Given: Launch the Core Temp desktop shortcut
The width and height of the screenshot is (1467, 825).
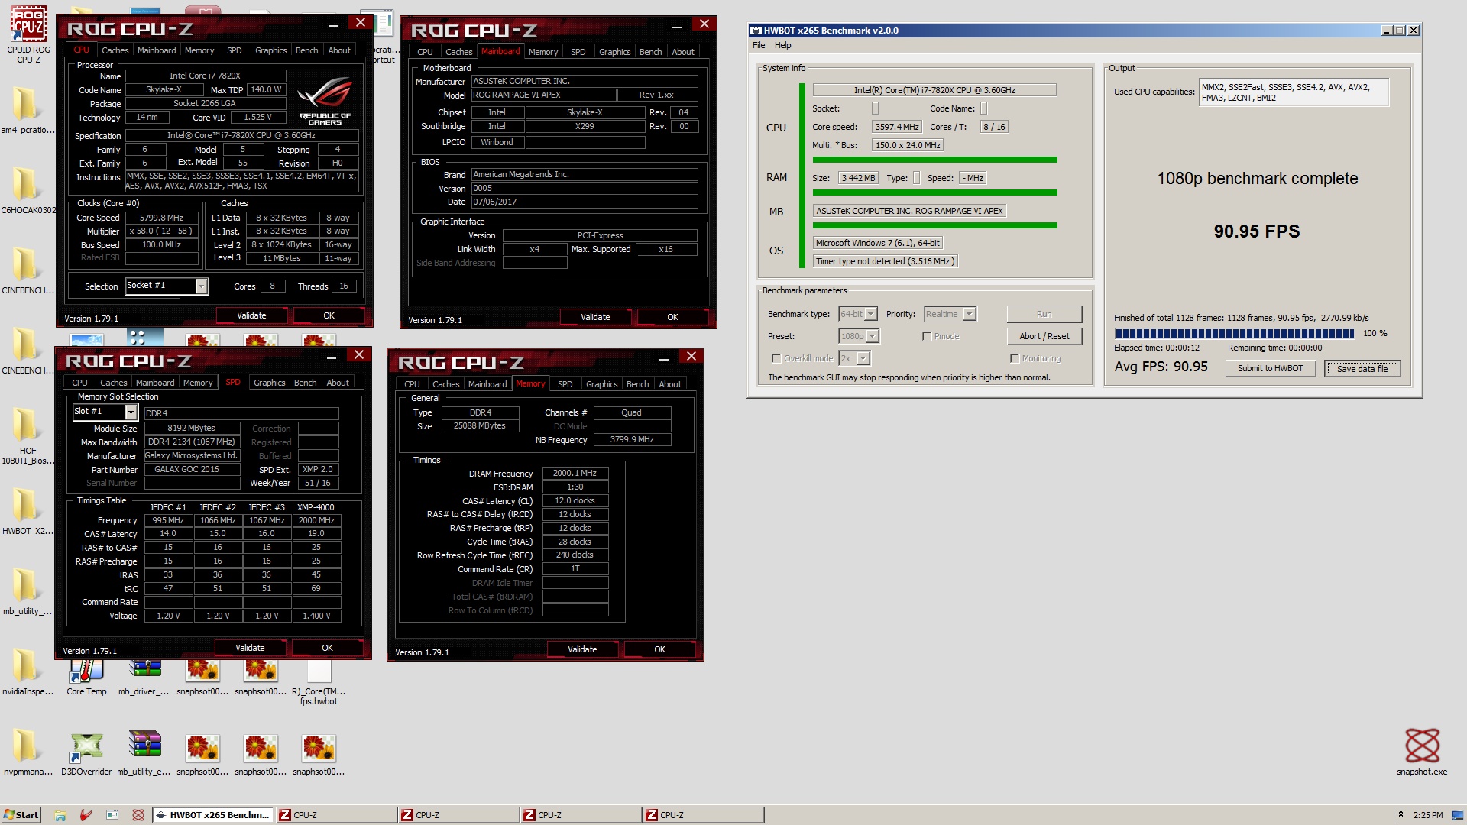Looking at the screenshot, I should 86,676.
